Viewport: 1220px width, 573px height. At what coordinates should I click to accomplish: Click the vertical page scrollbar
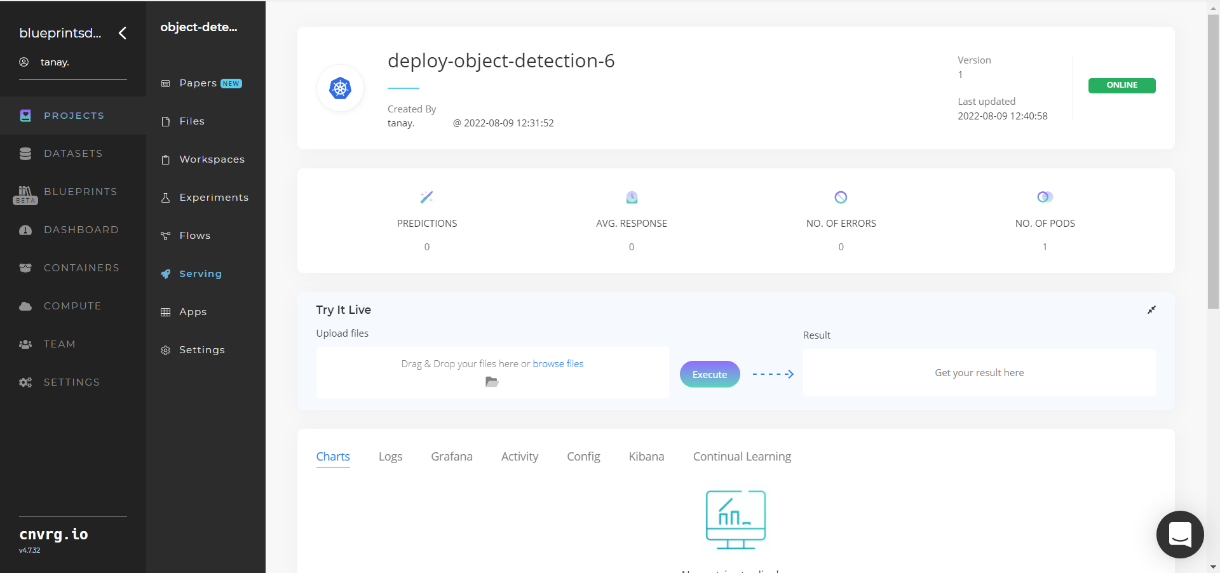(x=1213, y=161)
